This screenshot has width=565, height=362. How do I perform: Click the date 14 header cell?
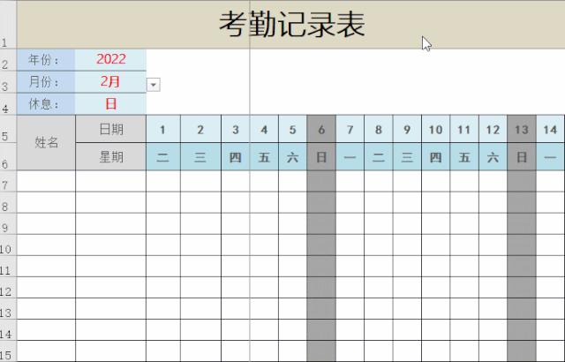tap(551, 129)
